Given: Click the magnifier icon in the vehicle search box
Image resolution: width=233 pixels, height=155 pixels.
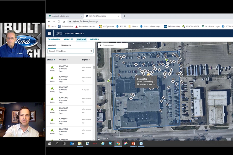Looking at the screenshot, I should (x=91, y=51).
